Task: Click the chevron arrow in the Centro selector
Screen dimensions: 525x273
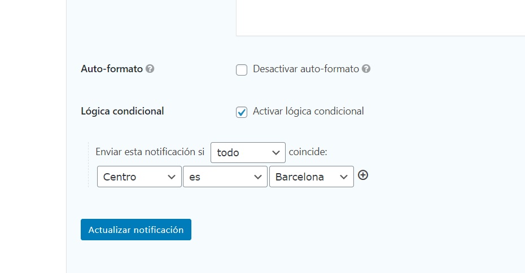Action: (172, 177)
